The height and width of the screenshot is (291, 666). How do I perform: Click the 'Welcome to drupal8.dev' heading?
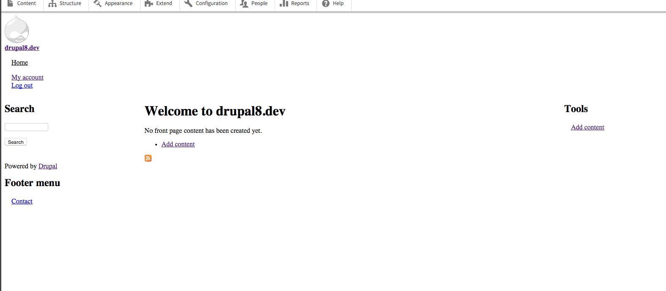[x=215, y=111]
